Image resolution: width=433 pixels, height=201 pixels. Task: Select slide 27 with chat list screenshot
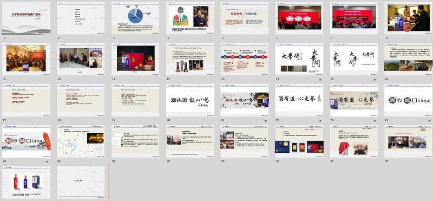coord(135,141)
